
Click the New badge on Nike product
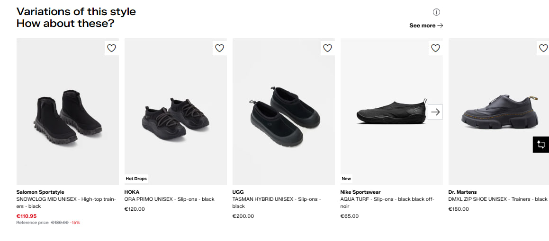pos(346,179)
